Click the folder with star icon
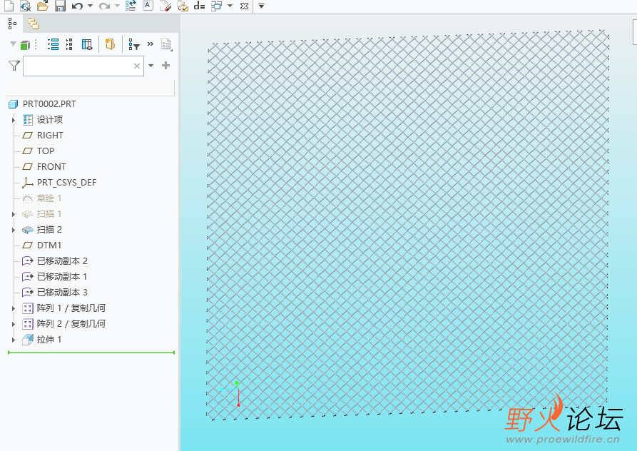 pos(110,44)
